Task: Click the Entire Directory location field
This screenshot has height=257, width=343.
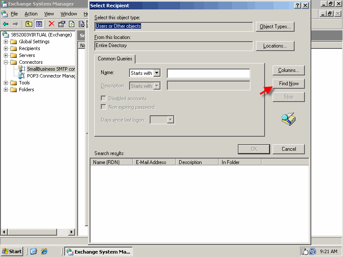Action: 174,46
